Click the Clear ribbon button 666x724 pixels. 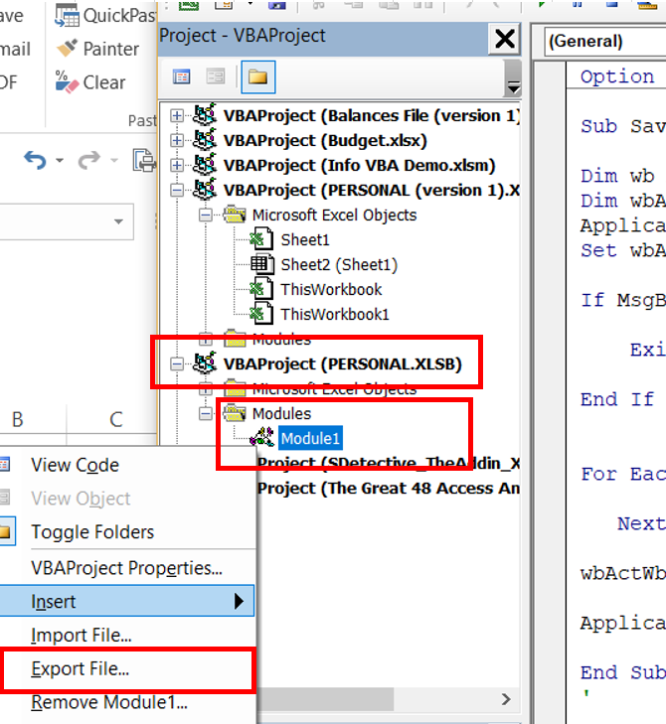90,82
